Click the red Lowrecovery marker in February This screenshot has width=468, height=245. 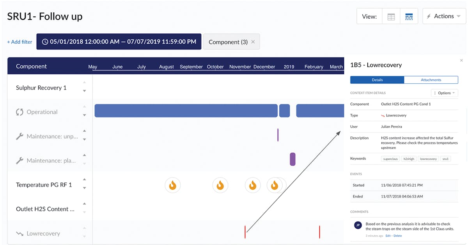point(319,232)
